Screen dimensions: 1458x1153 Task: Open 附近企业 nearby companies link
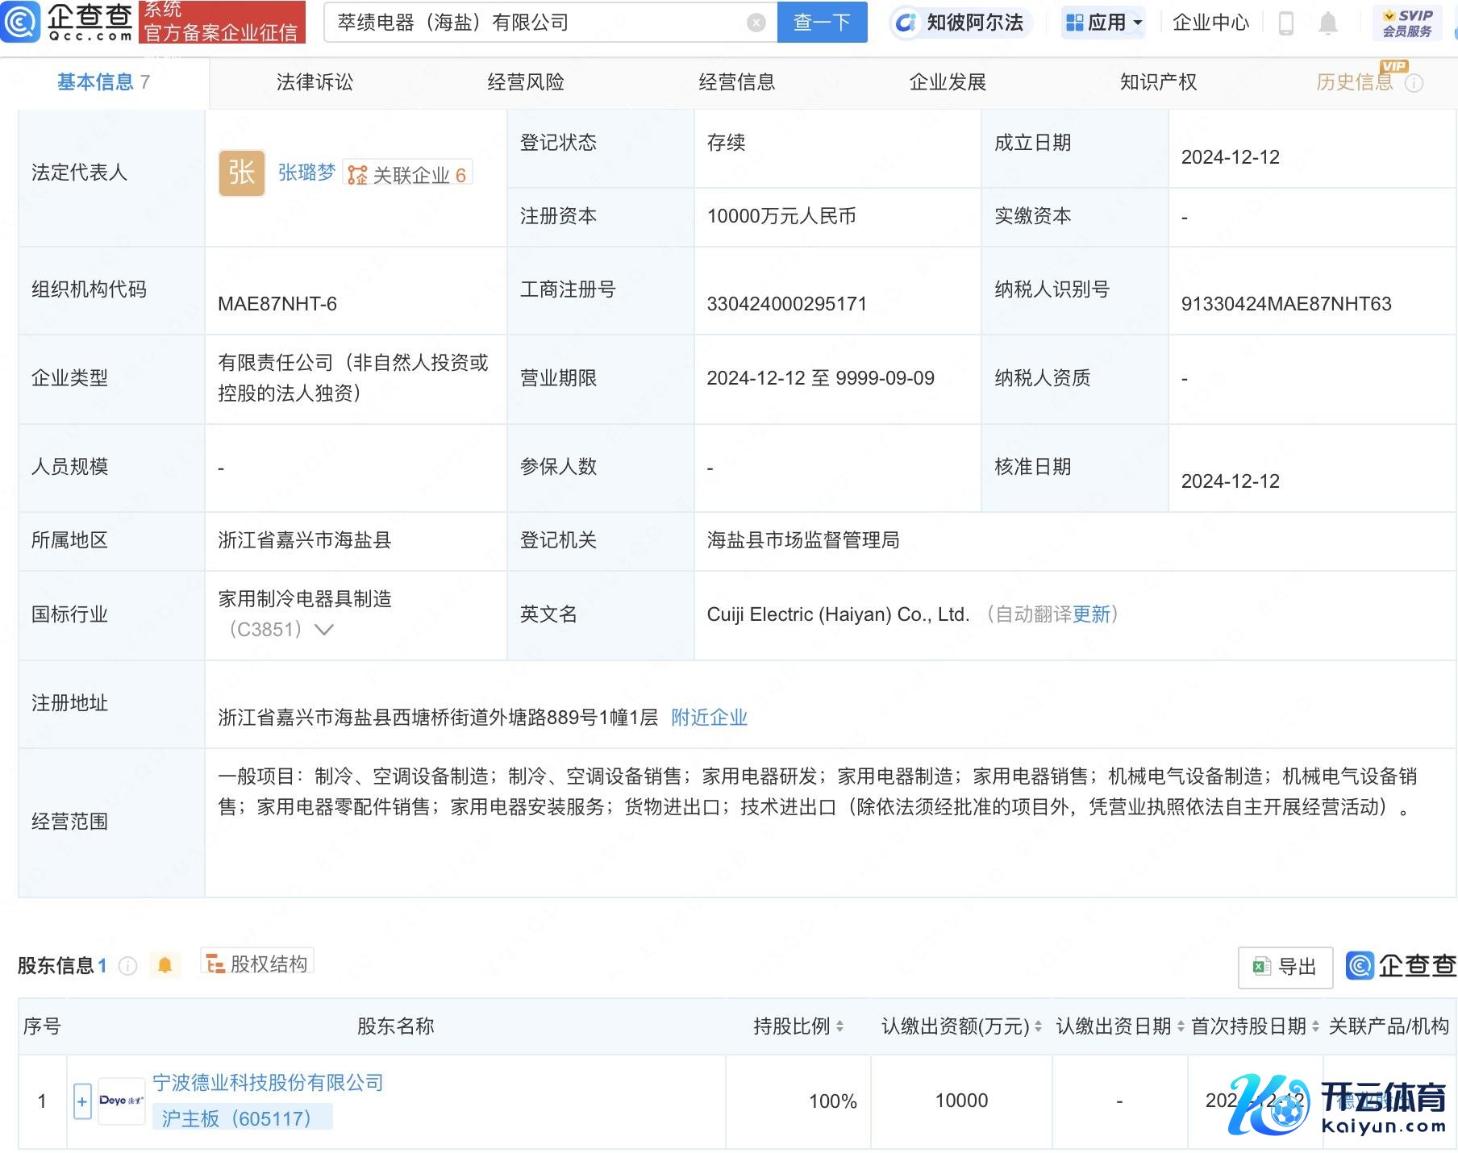pyautogui.click(x=709, y=718)
